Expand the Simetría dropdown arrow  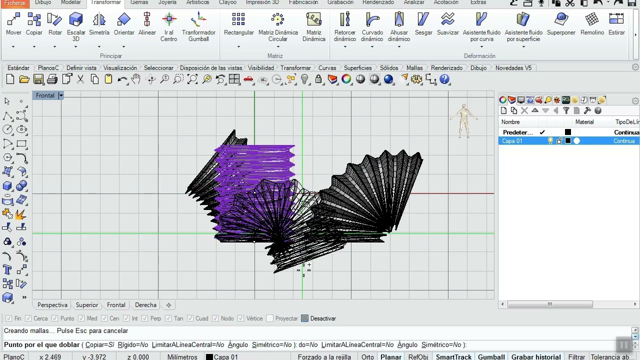tap(99, 47)
